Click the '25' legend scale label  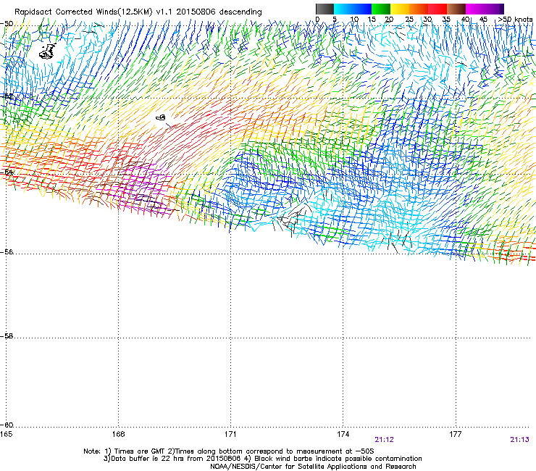409,20
